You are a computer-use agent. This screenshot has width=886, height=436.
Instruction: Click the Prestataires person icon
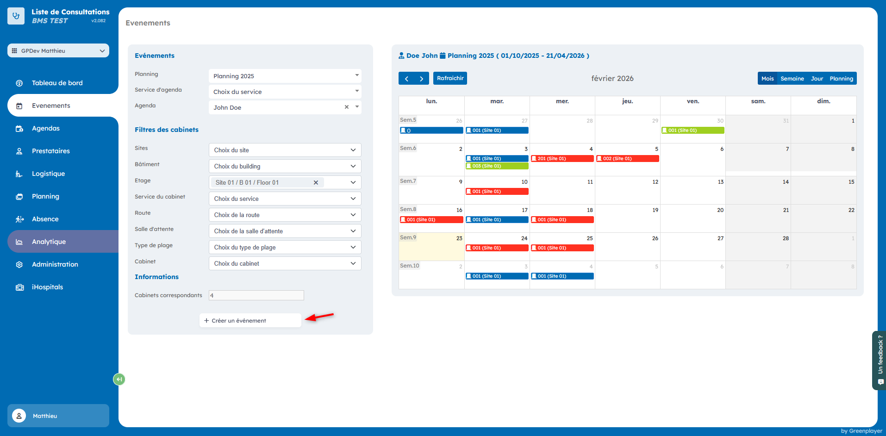point(19,151)
